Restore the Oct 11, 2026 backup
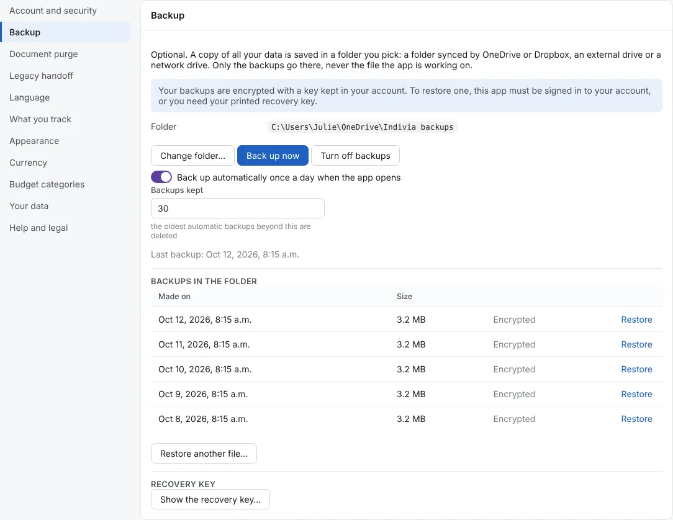This screenshot has width=673, height=520. coord(636,344)
